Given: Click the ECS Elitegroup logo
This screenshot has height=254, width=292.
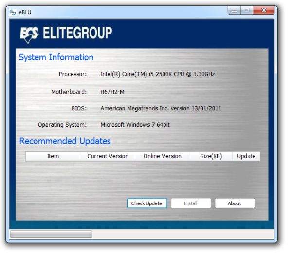Looking at the screenshot, I should point(67,34).
